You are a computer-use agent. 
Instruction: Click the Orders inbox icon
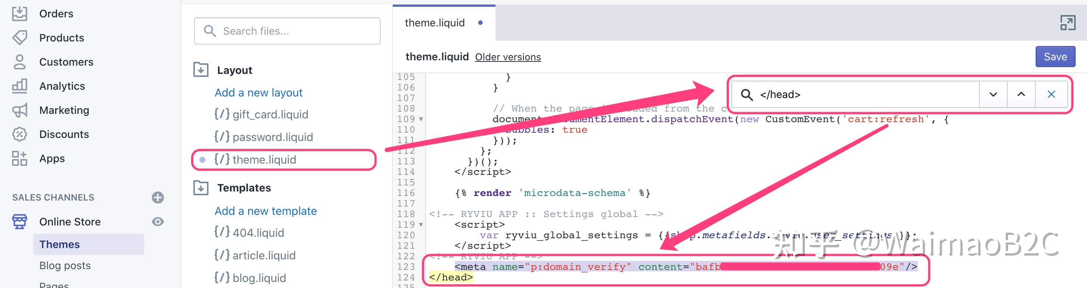click(19, 14)
